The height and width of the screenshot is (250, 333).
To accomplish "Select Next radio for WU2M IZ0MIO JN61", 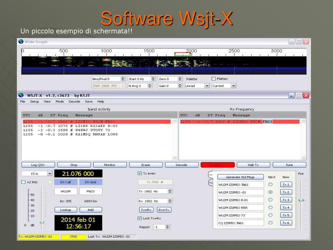I will [270, 185].
